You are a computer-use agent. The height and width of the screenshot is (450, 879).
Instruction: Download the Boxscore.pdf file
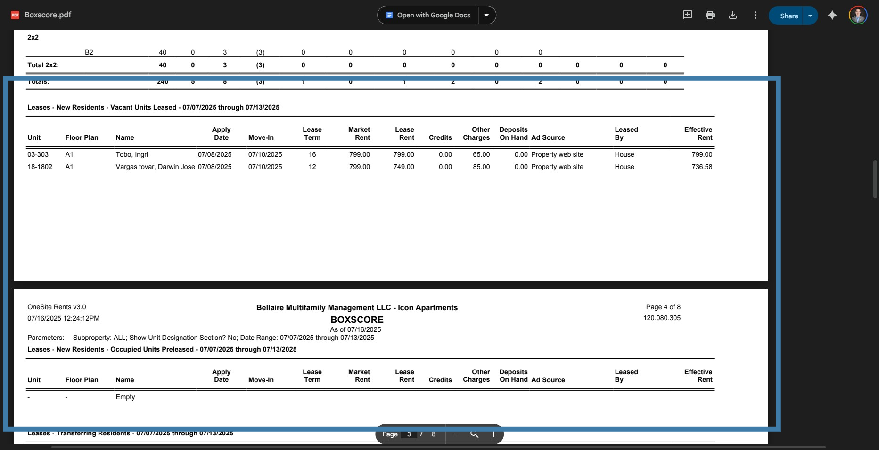point(732,15)
